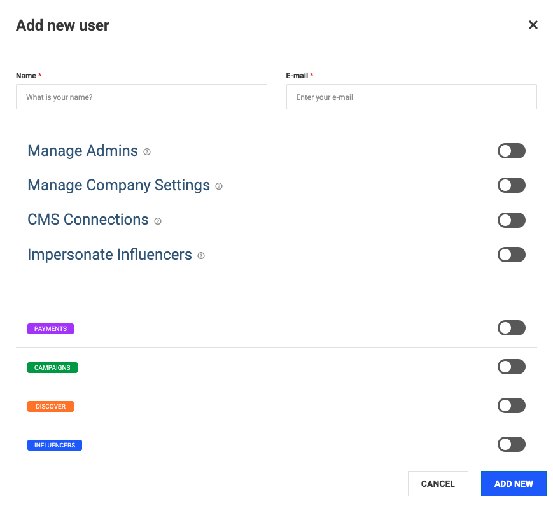Screen dimensions: 553x513
Task: Toggle the CMS Connections permission
Action: [x=512, y=220]
